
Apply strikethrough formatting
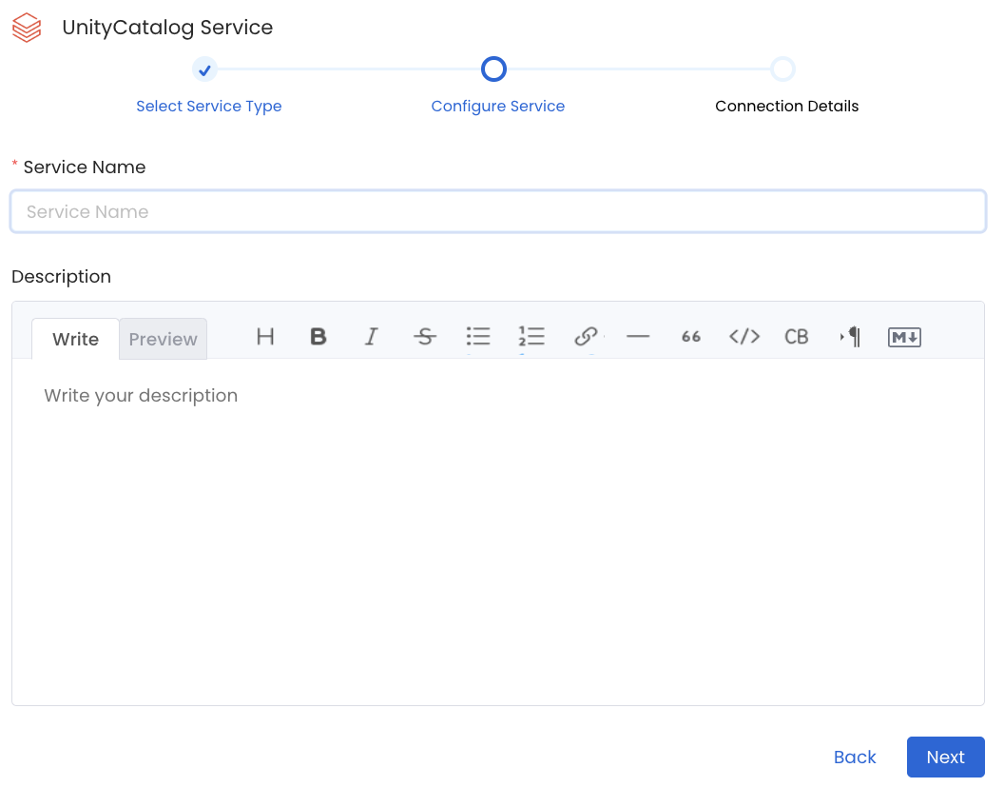(x=425, y=337)
